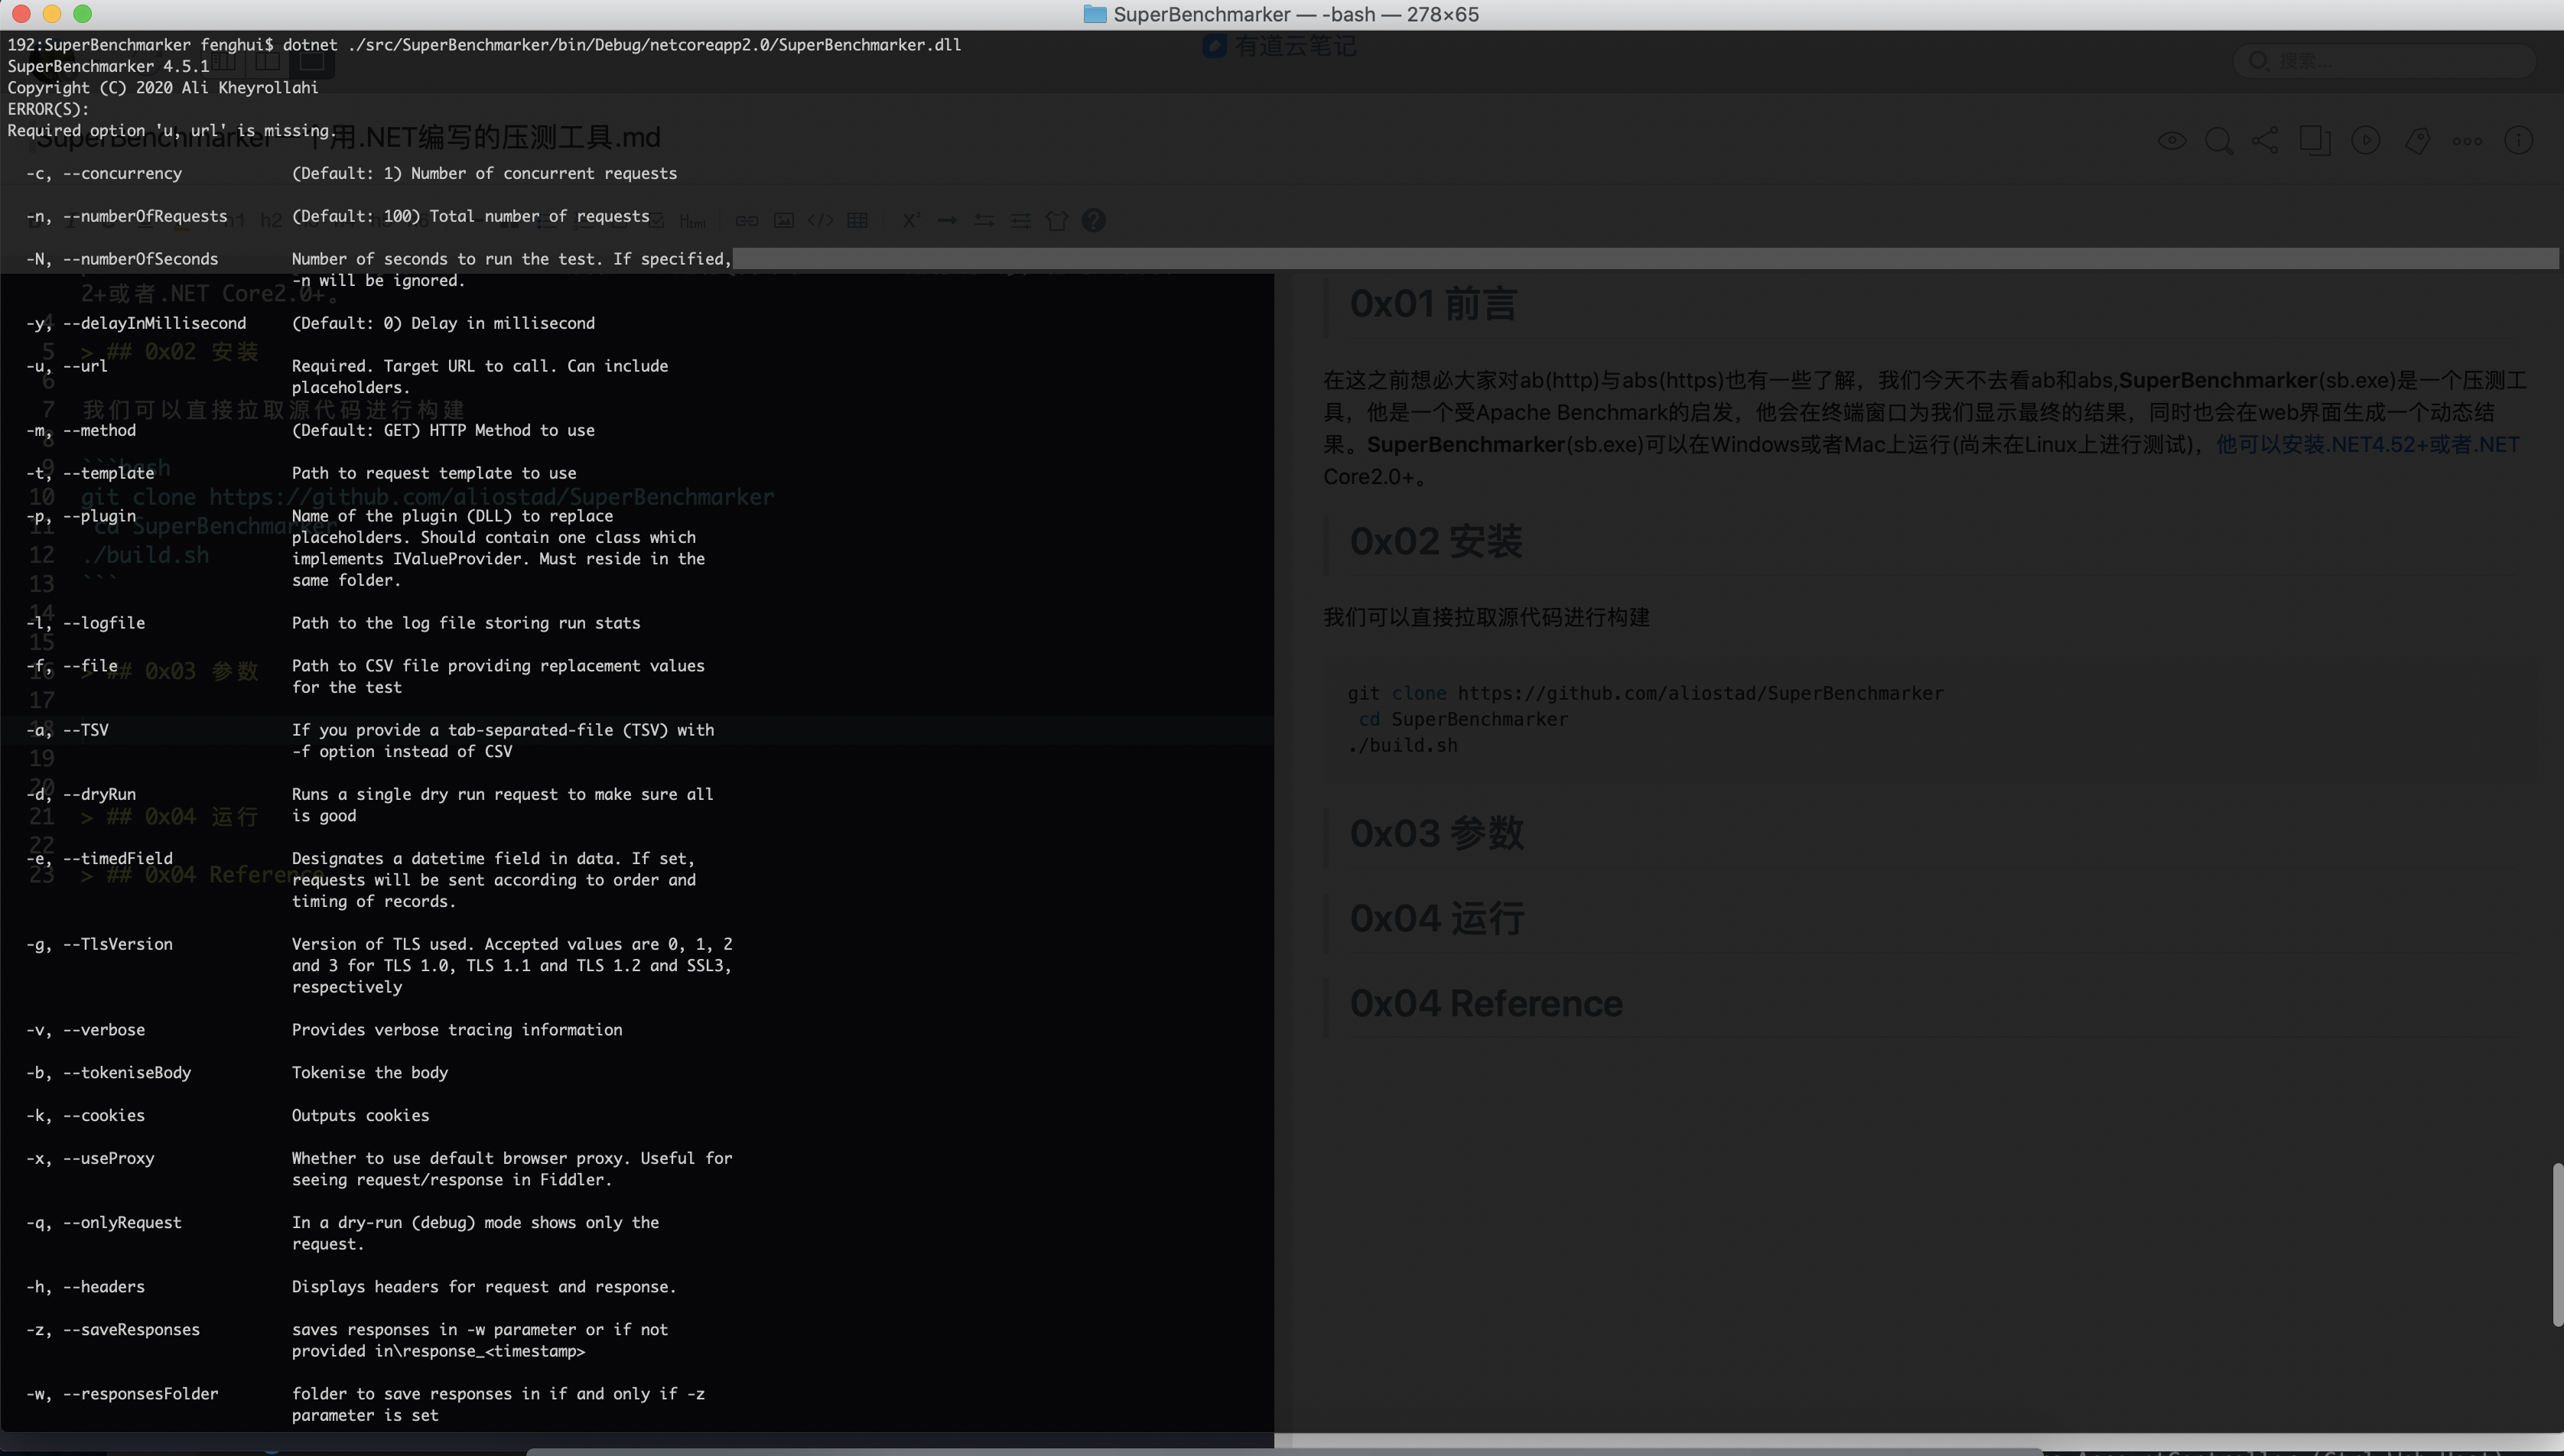Viewport: 2564px width, 1456px height.
Task: Click the tag icon on the note
Action: click(2418, 140)
